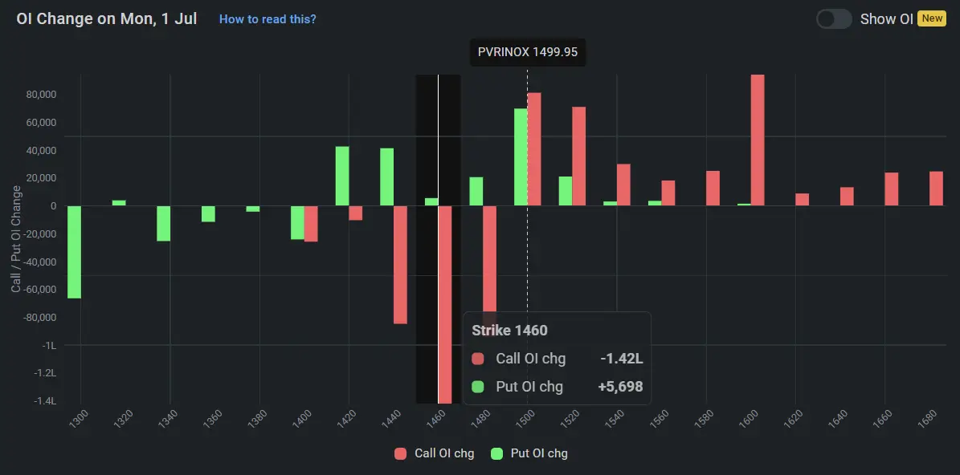This screenshot has height=475, width=960.
Task: Click the PVRINOX 1499.95 price label
Action: [528, 54]
